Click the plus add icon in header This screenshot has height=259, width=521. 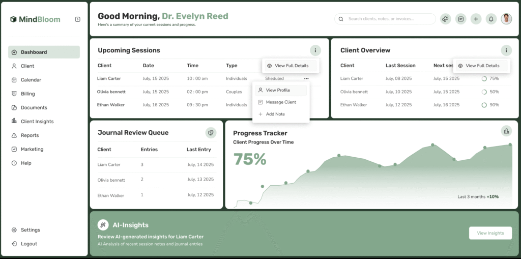pyautogui.click(x=476, y=19)
